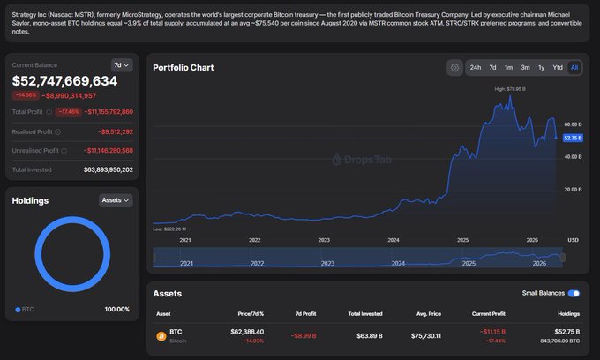600x360 pixels.
Task: Click the $63.89 B total invested cell
Action: coord(369,336)
